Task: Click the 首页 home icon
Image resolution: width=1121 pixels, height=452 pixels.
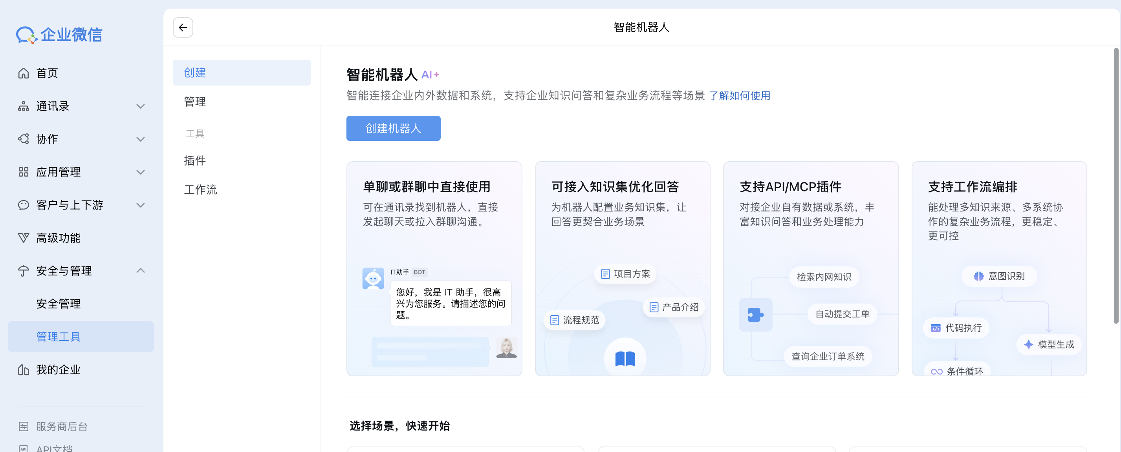Action: pyautogui.click(x=24, y=73)
